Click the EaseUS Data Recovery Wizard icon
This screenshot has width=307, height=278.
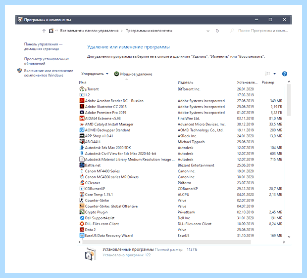coord(82,236)
